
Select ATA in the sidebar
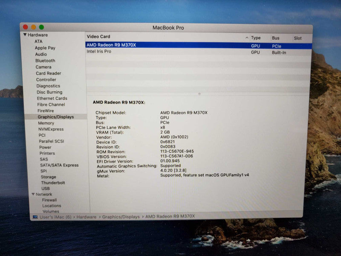point(38,41)
